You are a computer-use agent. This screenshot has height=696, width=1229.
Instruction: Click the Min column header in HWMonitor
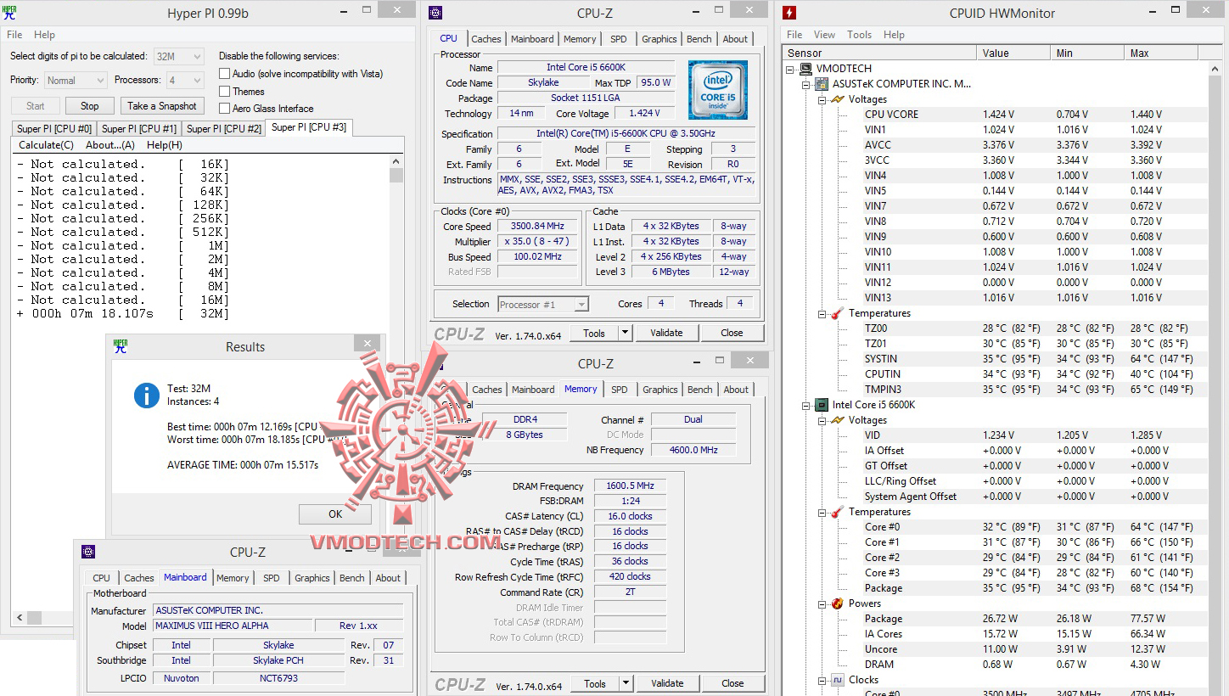[1086, 53]
